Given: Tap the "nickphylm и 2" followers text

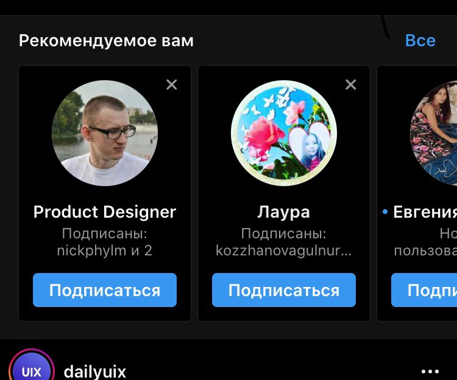Looking at the screenshot, I should (105, 250).
